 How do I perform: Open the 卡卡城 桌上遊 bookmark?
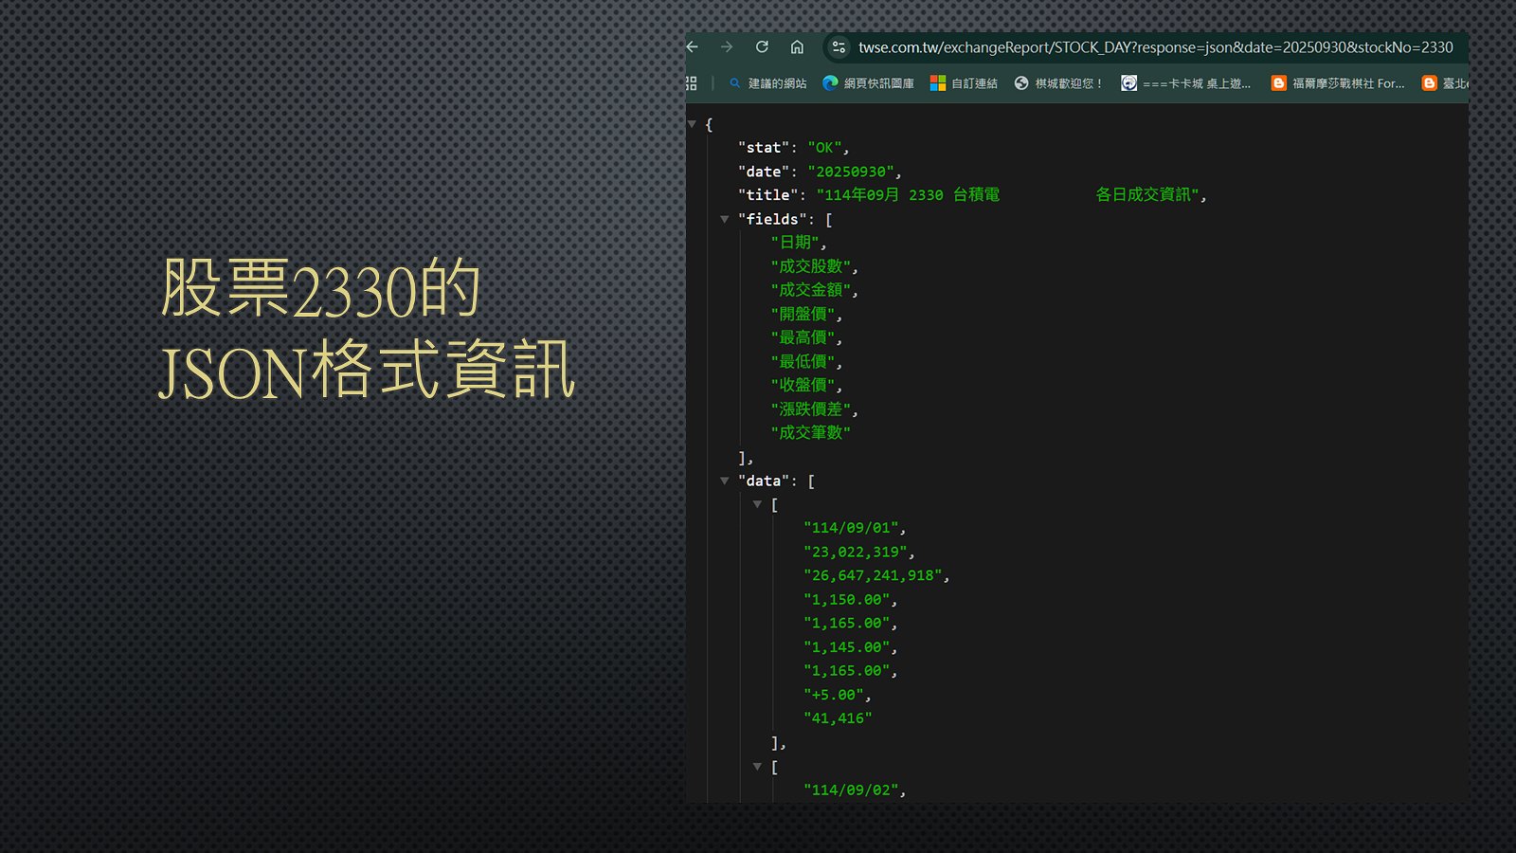pyautogui.click(x=1185, y=83)
